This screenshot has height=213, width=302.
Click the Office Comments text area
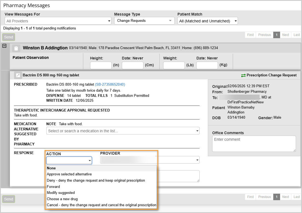[254, 144]
